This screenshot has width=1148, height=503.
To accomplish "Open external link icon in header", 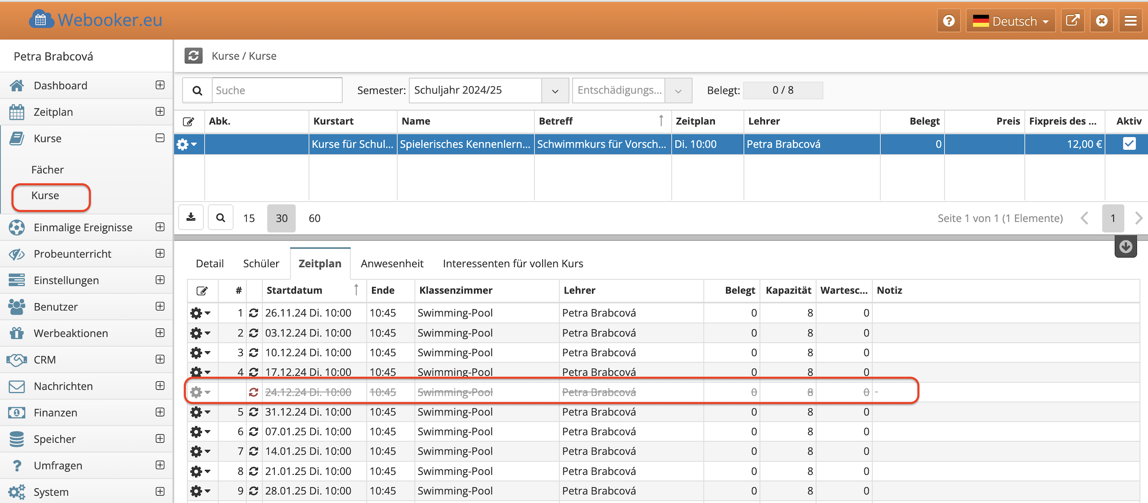I will point(1072,21).
